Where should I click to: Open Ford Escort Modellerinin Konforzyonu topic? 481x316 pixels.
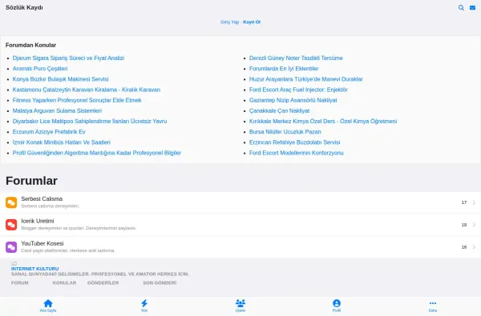pos(296,153)
